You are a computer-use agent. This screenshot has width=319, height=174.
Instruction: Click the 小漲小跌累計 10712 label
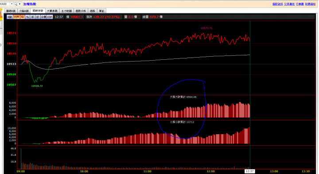tap(182, 122)
